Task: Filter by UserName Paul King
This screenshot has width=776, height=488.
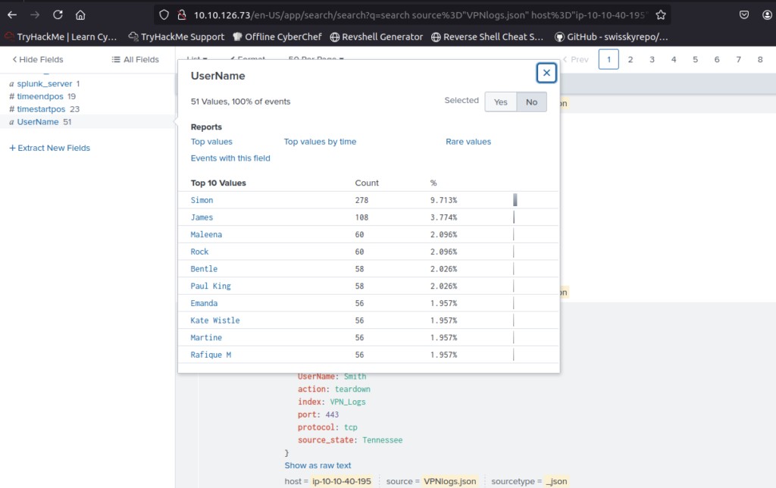Action: (x=211, y=286)
